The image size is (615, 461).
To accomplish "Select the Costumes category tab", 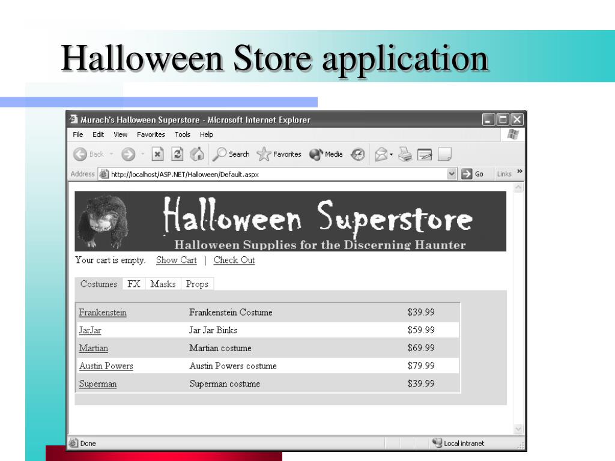I will (99, 284).
